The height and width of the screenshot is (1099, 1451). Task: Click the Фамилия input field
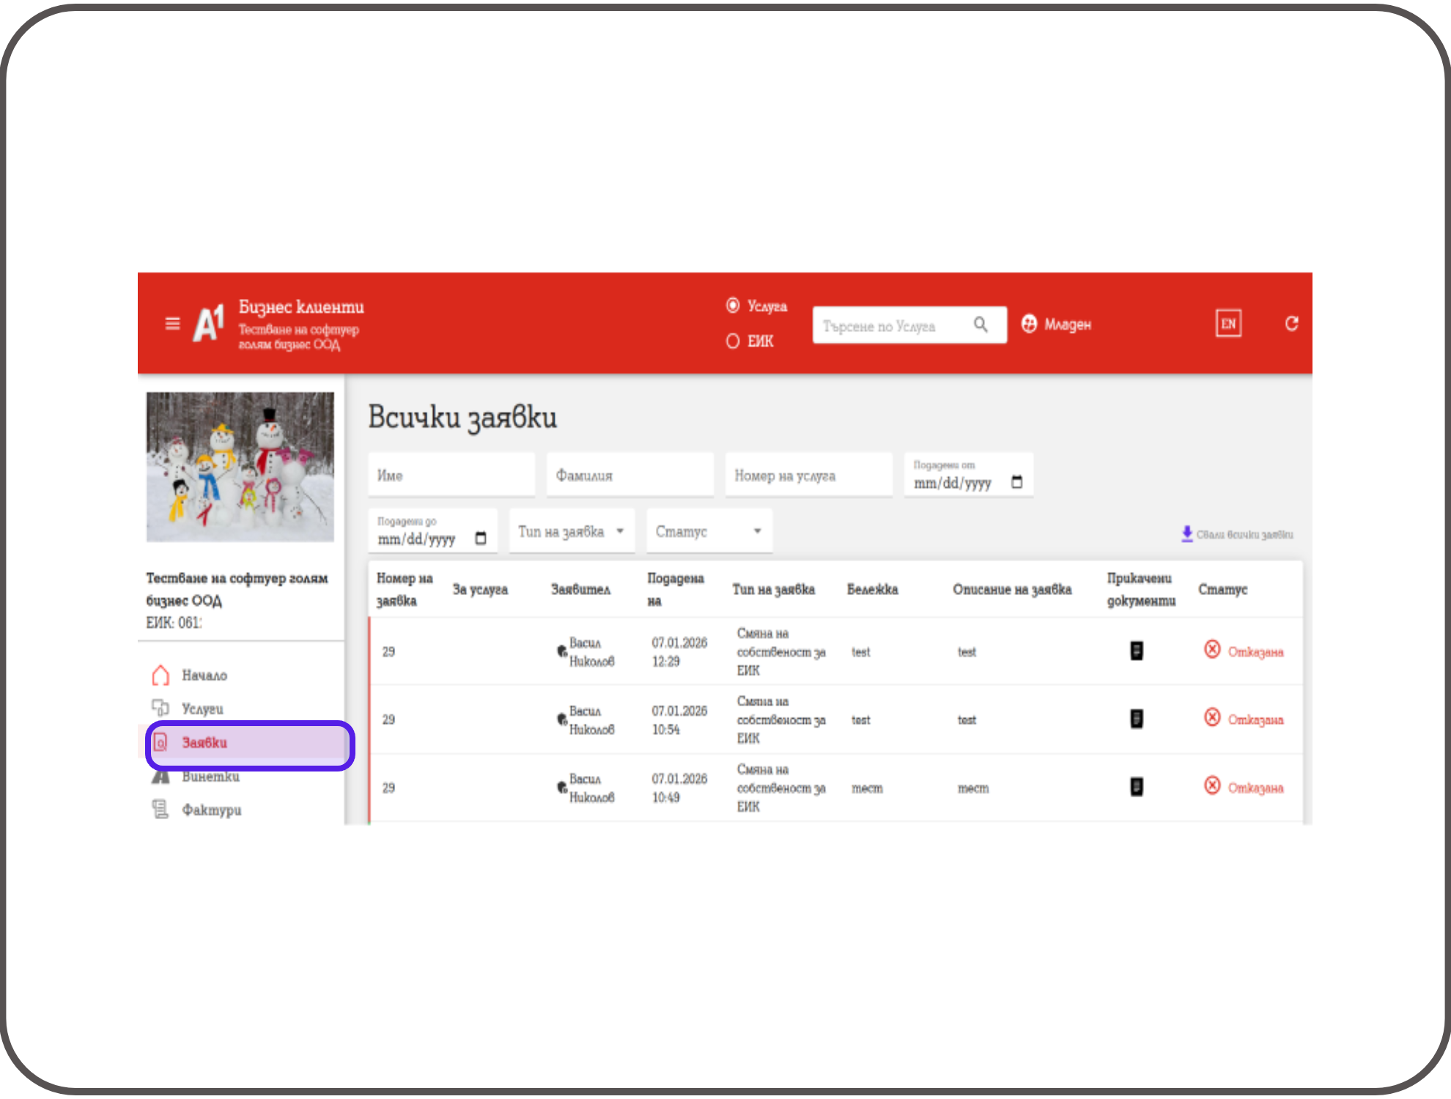coord(629,476)
